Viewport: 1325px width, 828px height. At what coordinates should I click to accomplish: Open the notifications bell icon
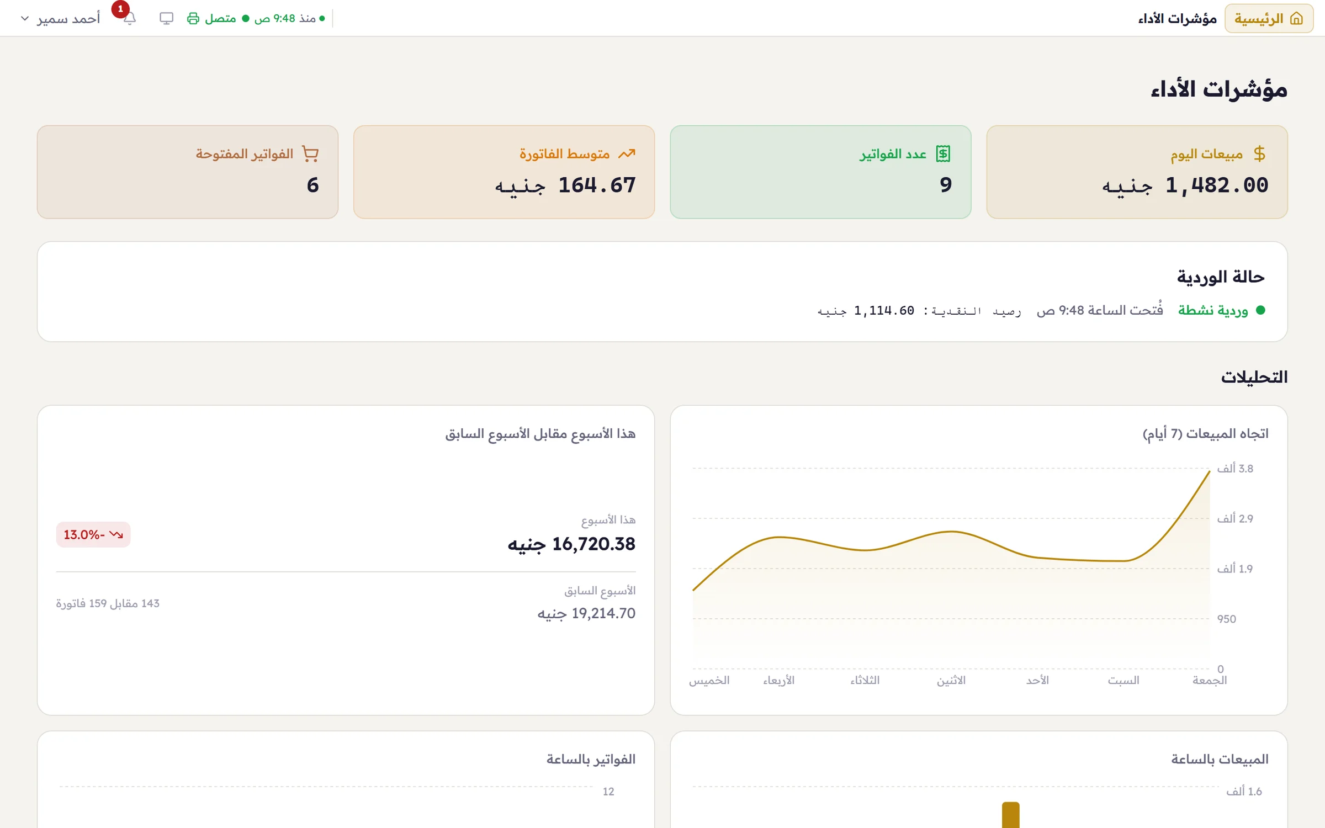click(130, 19)
